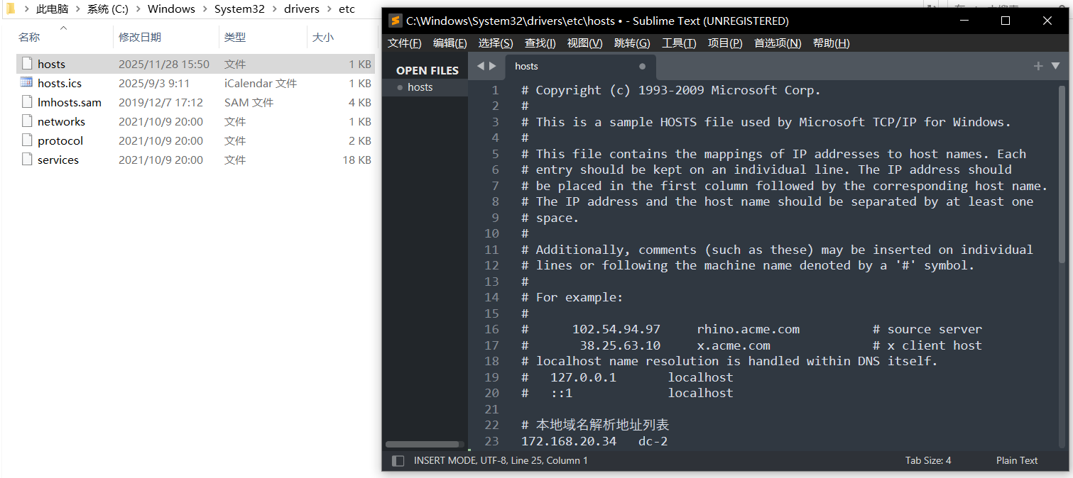Expand the chevron after Windows in breadcrumb
The width and height of the screenshot is (1073, 478).
[x=205, y=9]
